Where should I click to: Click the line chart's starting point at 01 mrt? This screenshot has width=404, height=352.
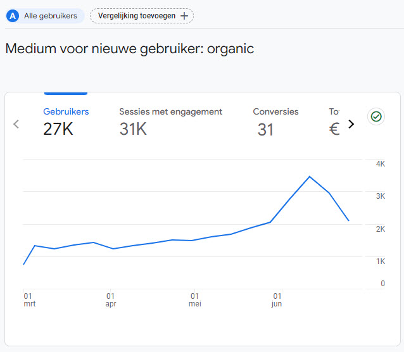23,264
